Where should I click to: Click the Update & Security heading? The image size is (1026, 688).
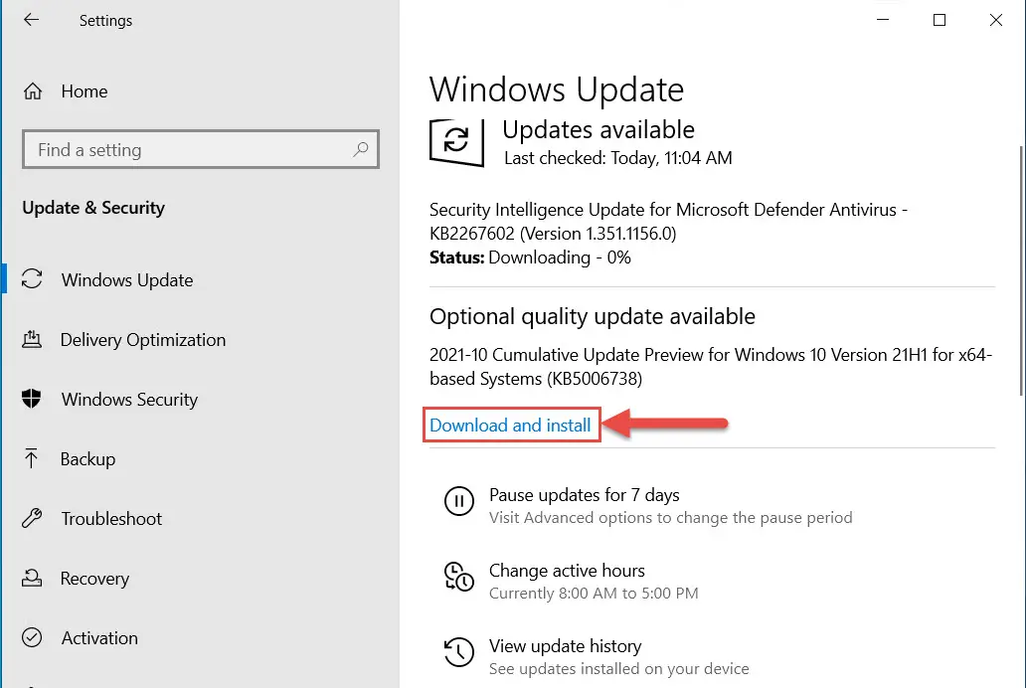click(93, 208)
